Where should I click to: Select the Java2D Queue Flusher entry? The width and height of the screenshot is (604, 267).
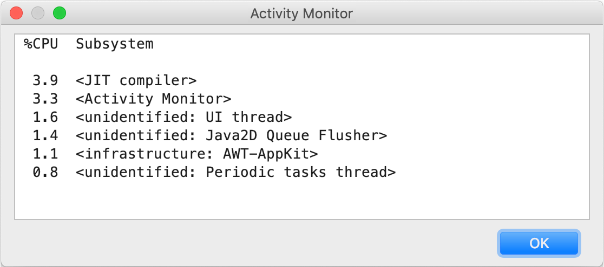tap(232, 136)
